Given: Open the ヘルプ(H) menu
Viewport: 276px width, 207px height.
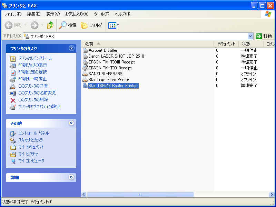Looking at the screenshot, I should click(x=122, y=14).
